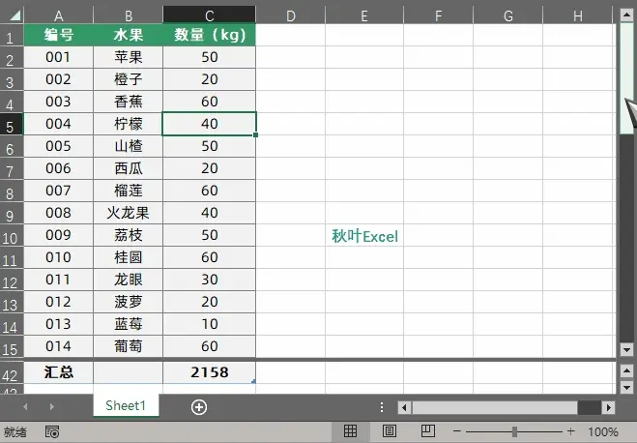Viewport: 637px width, 443px height.
Task: Click the 数量（kg） header cell
Action: (209, 35)
